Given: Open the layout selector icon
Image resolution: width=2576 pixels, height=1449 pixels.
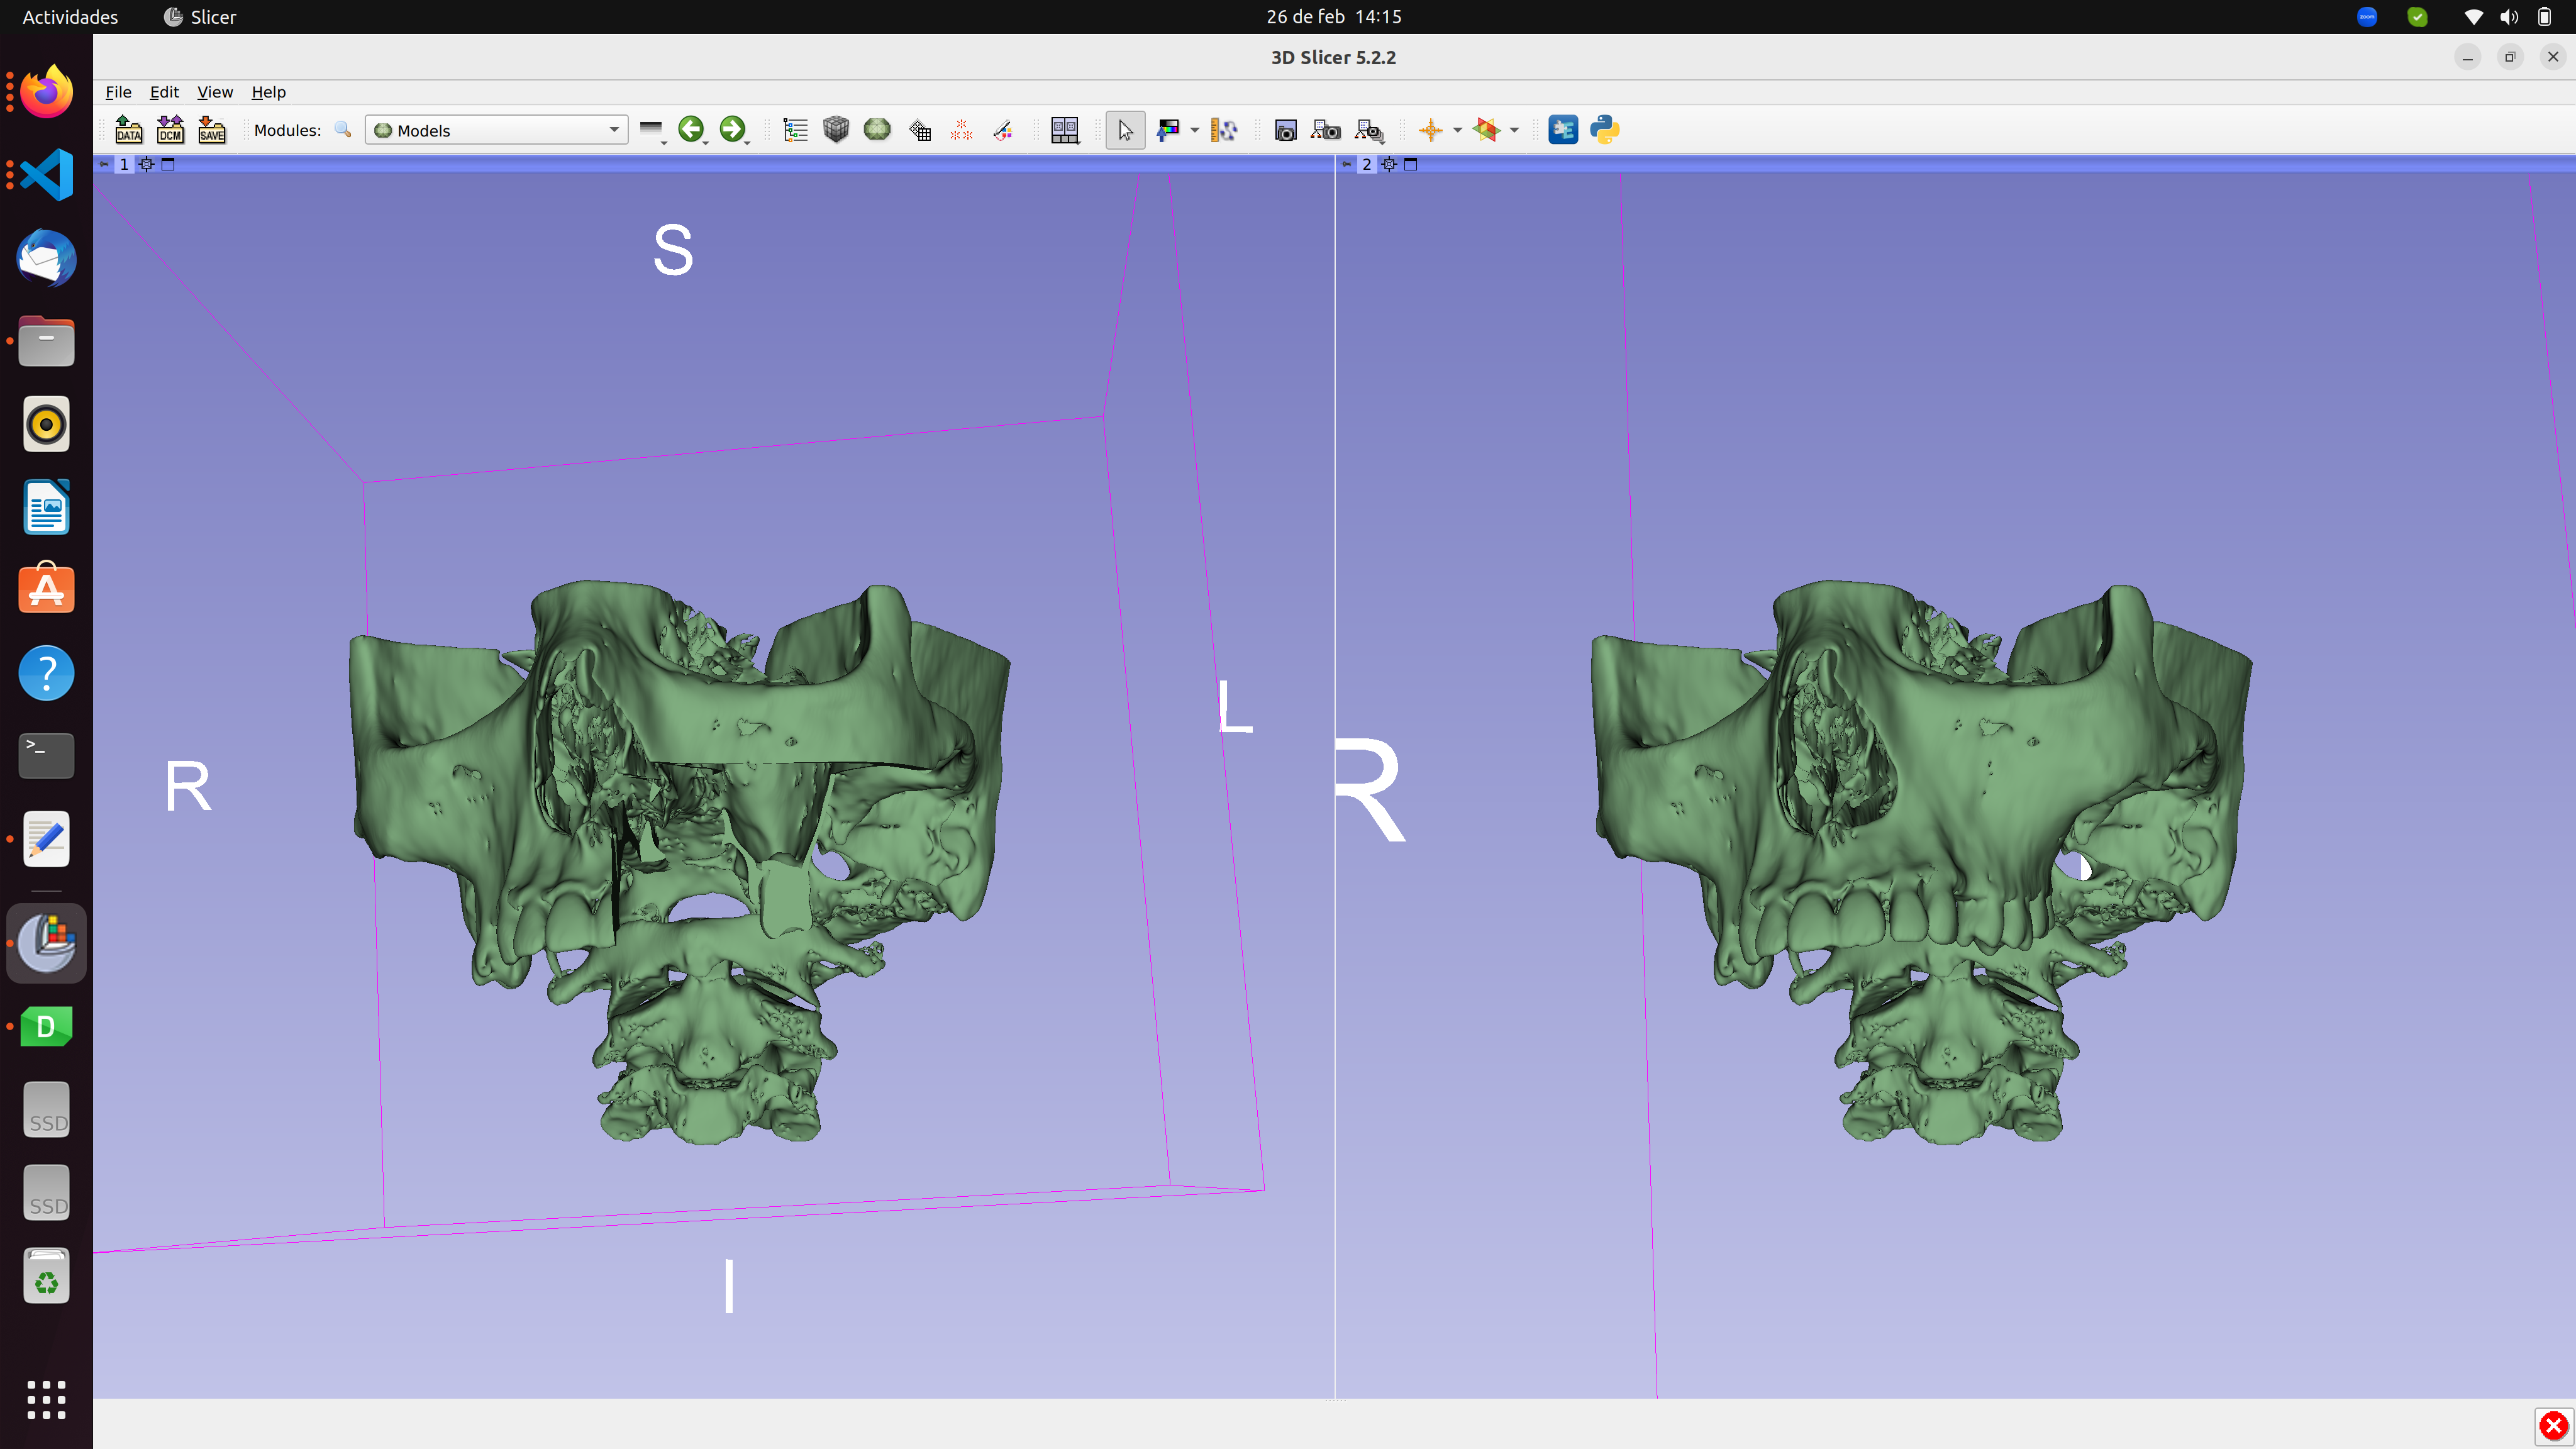Looking at the screenshot, I should tap(1065, 130).
